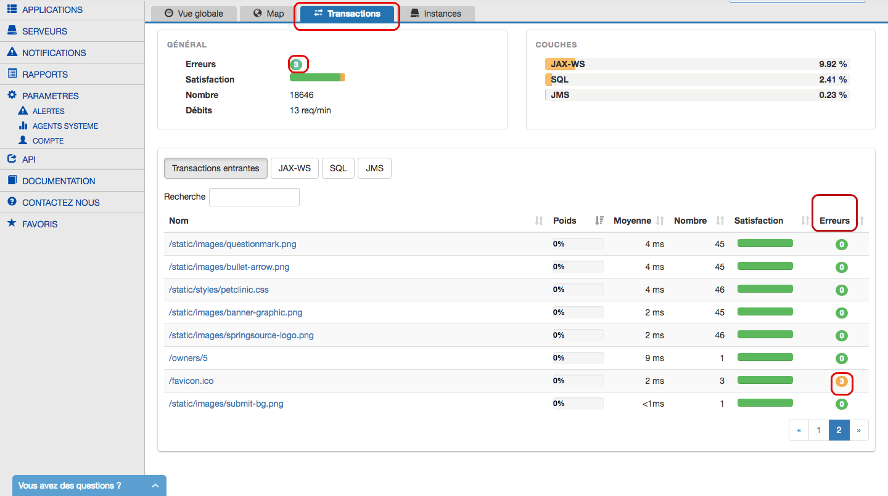Click the Contactez Nous question mark icon

12,202
